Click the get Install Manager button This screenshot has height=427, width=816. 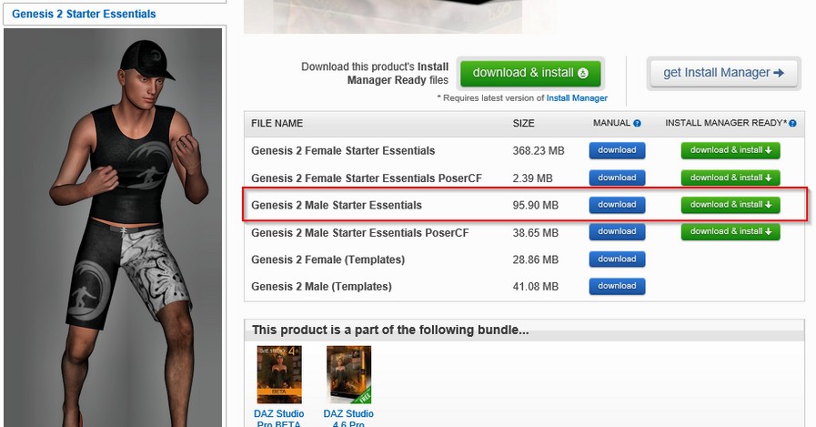723,73
